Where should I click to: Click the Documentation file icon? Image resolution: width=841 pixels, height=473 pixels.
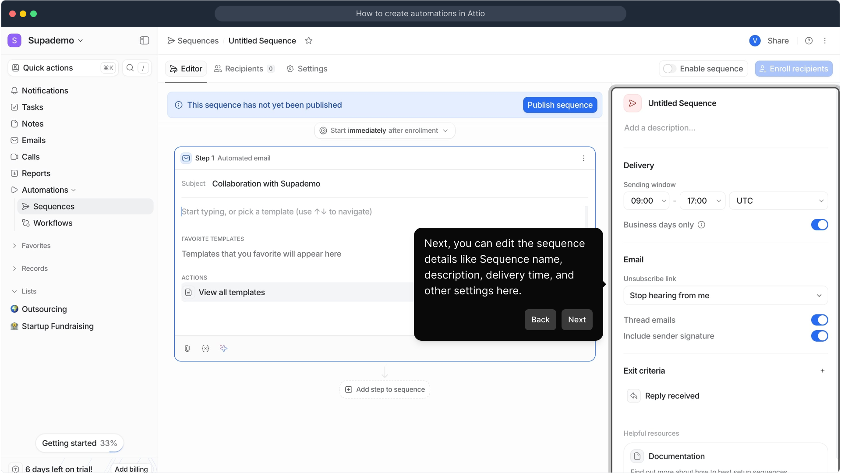637,456
